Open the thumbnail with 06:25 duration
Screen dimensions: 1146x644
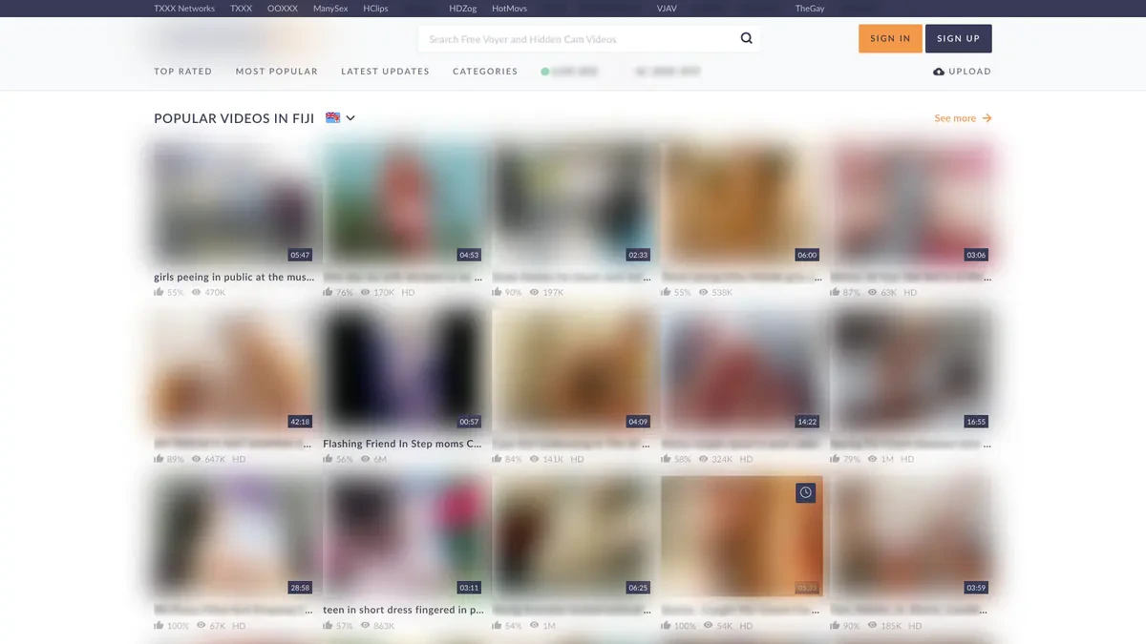573,536
